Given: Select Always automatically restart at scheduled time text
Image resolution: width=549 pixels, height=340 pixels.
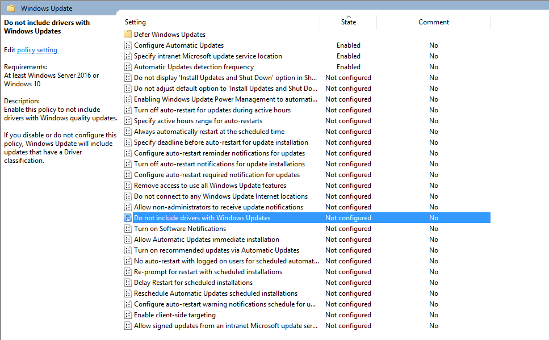Looking at the screenshot, I should point(209,132).
